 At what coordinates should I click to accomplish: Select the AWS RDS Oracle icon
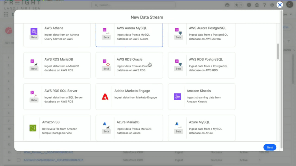pos(106,62)
